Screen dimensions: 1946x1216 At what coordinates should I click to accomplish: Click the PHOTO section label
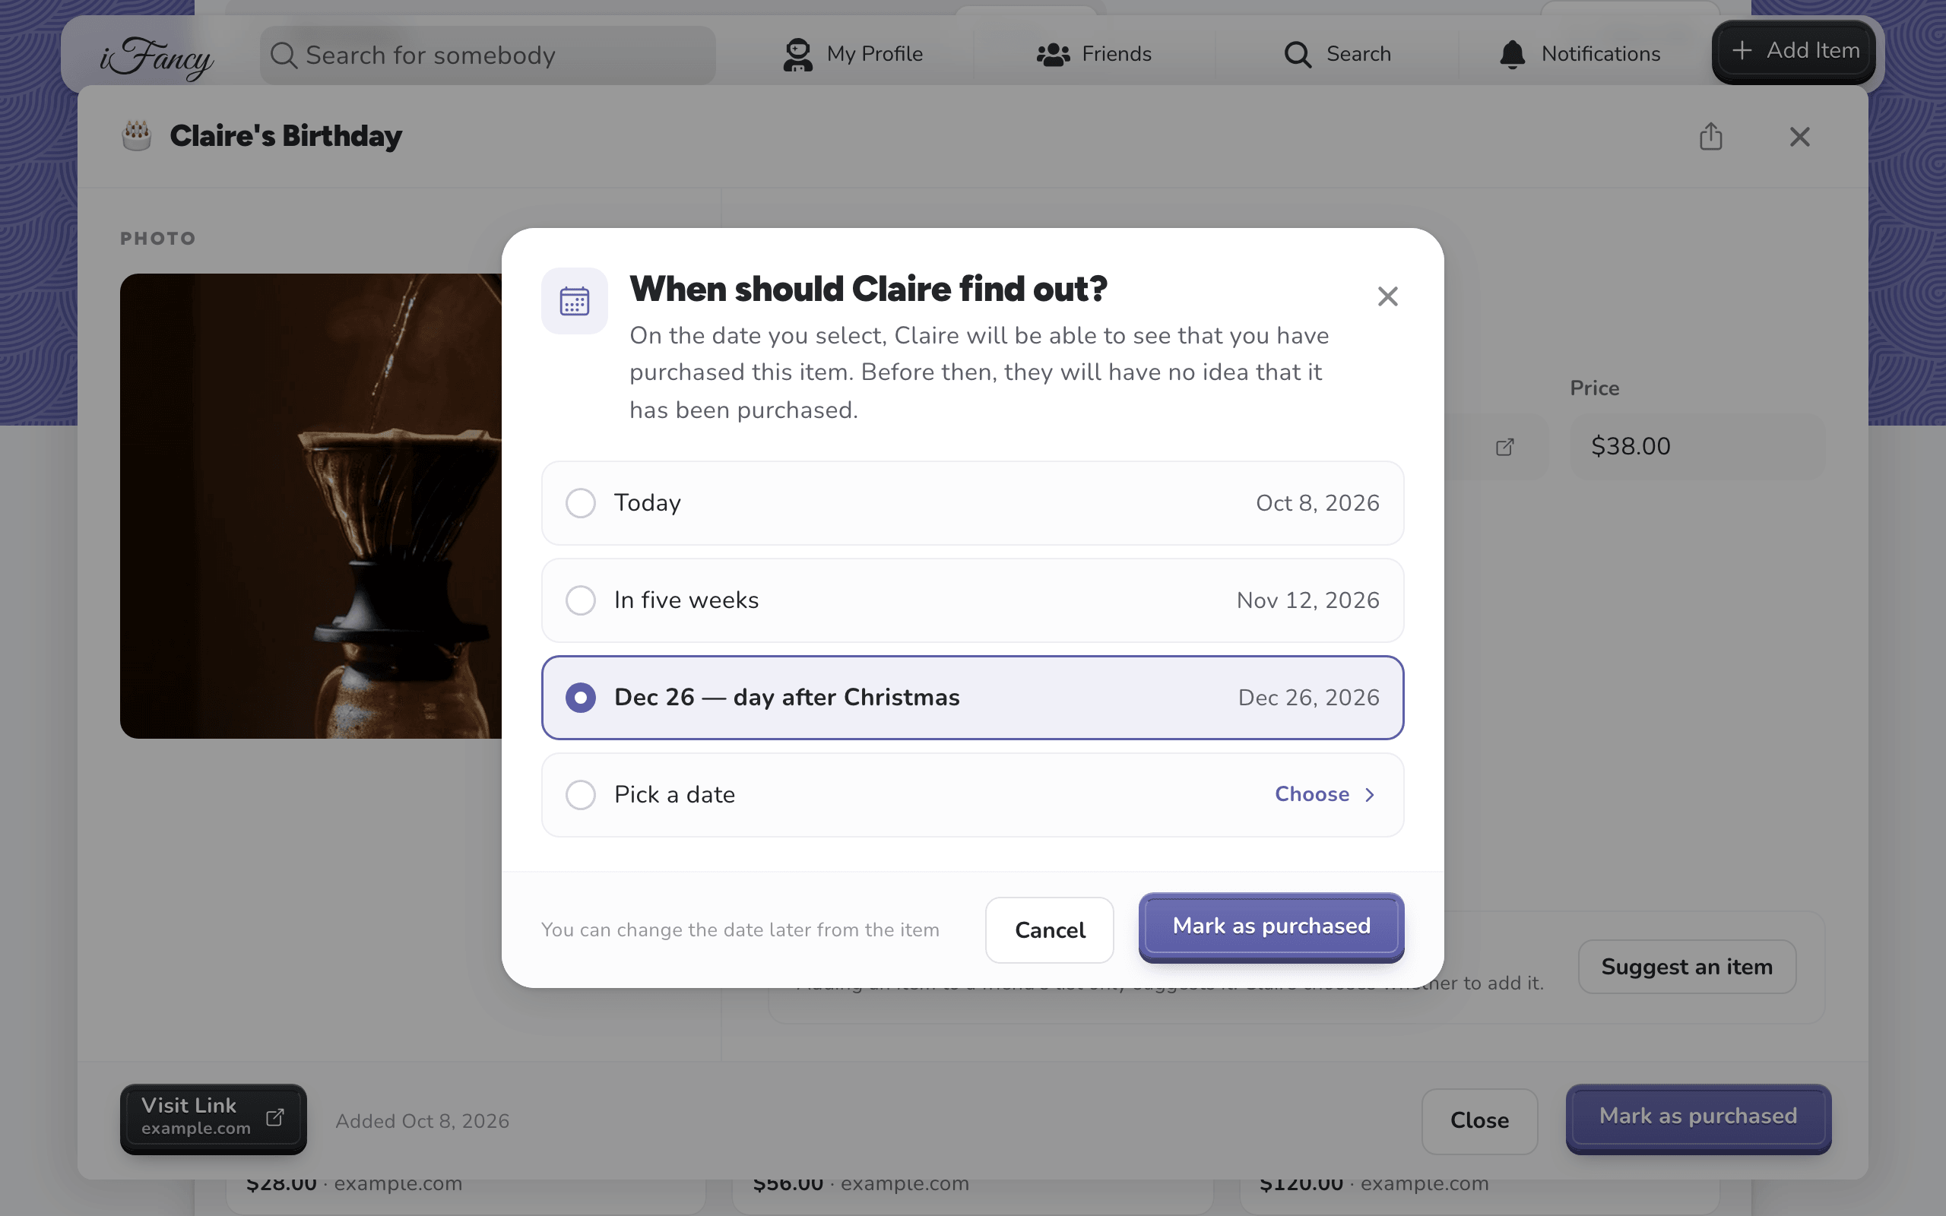(x=157, y=238)
